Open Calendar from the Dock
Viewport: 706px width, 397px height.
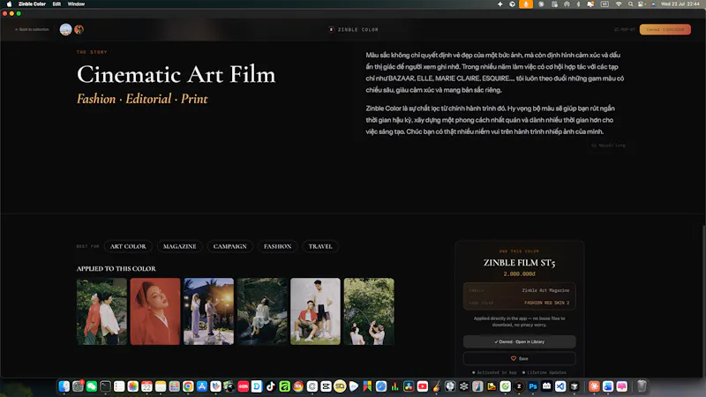146,386
